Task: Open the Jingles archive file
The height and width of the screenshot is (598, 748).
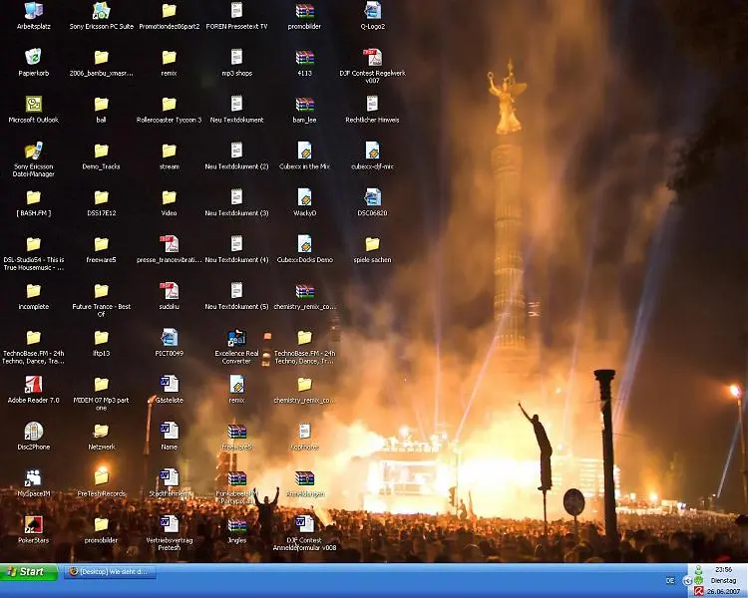Action: [x=236, y=524]
